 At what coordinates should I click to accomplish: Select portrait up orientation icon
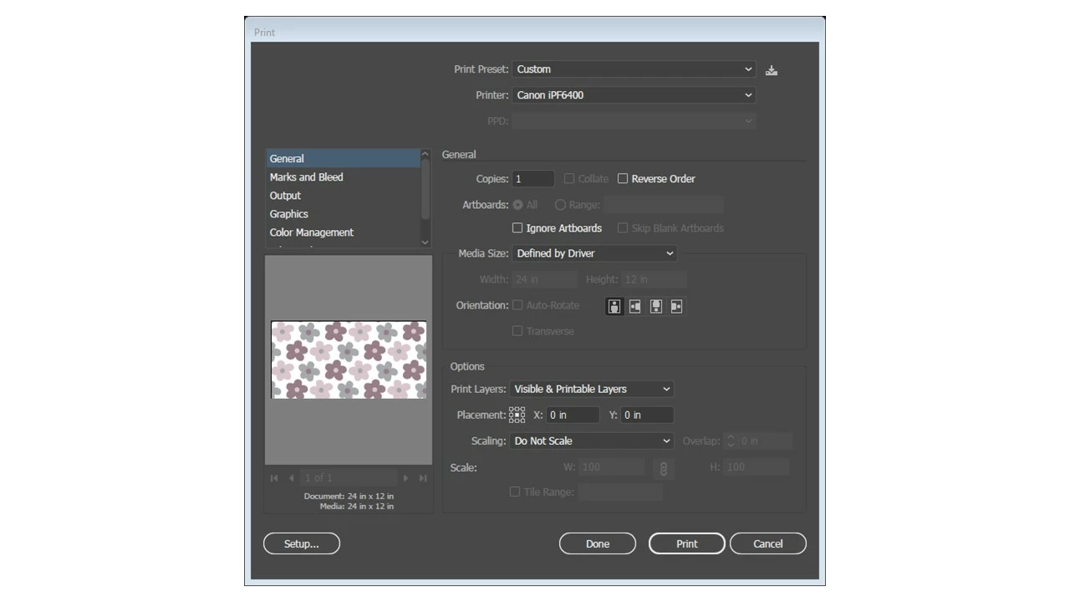pyautogui.click(x=614, y=306)
